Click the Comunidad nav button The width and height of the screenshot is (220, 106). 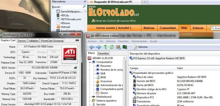pos(168,28)
